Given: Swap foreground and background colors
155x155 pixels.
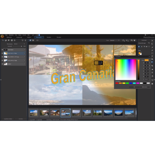Looking at the screenshot, I should click(x=141, y=53).
